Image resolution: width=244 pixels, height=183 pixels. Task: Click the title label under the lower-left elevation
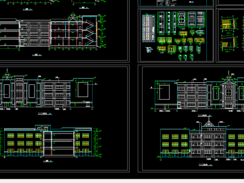click(x=48, y=161)
